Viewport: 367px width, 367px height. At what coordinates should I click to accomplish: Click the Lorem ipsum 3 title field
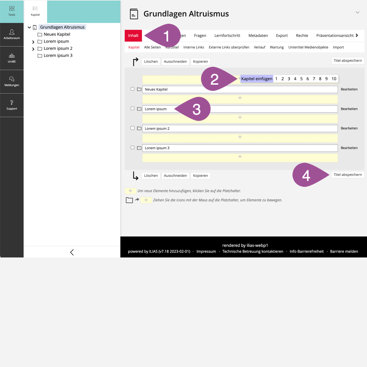click(x=240, y=148)
